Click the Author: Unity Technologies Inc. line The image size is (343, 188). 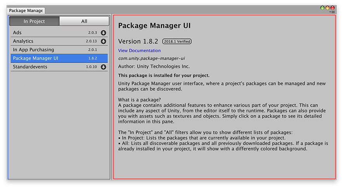pos(154,66)
